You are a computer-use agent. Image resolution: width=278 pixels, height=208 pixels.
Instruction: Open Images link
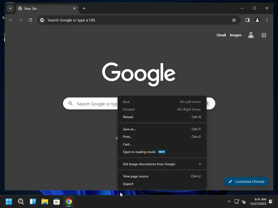(x=235, y=35)
